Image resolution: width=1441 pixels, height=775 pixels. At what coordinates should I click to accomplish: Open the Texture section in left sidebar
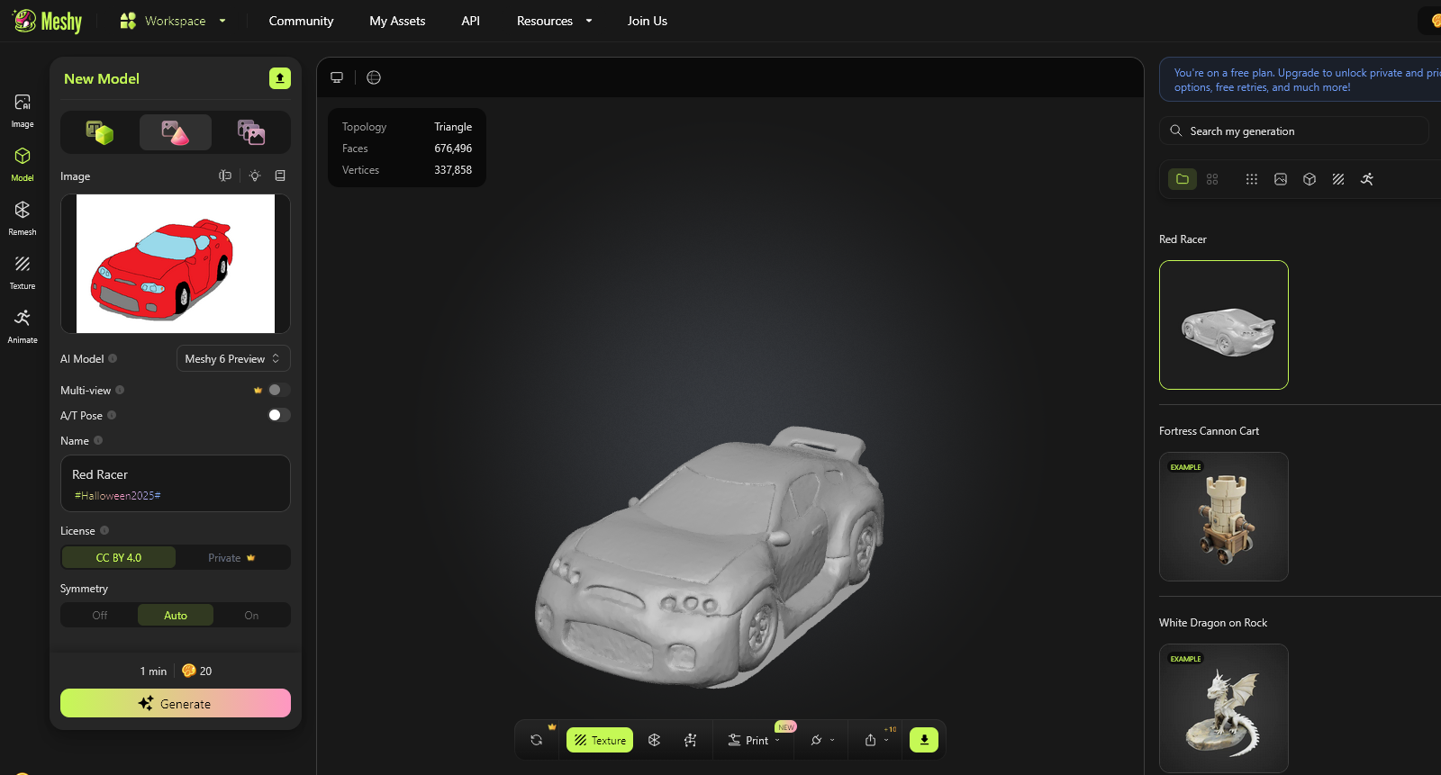click(23, 273)
